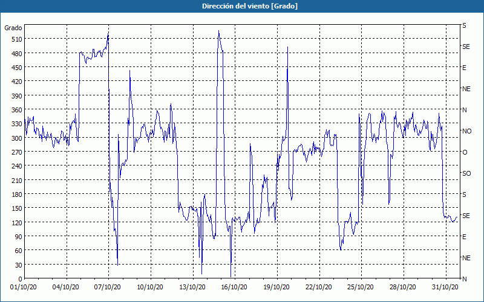Screen dimensions: 484x302
Task: Click the 'NO' compass label on right axis
Action: tap(466, 131)
